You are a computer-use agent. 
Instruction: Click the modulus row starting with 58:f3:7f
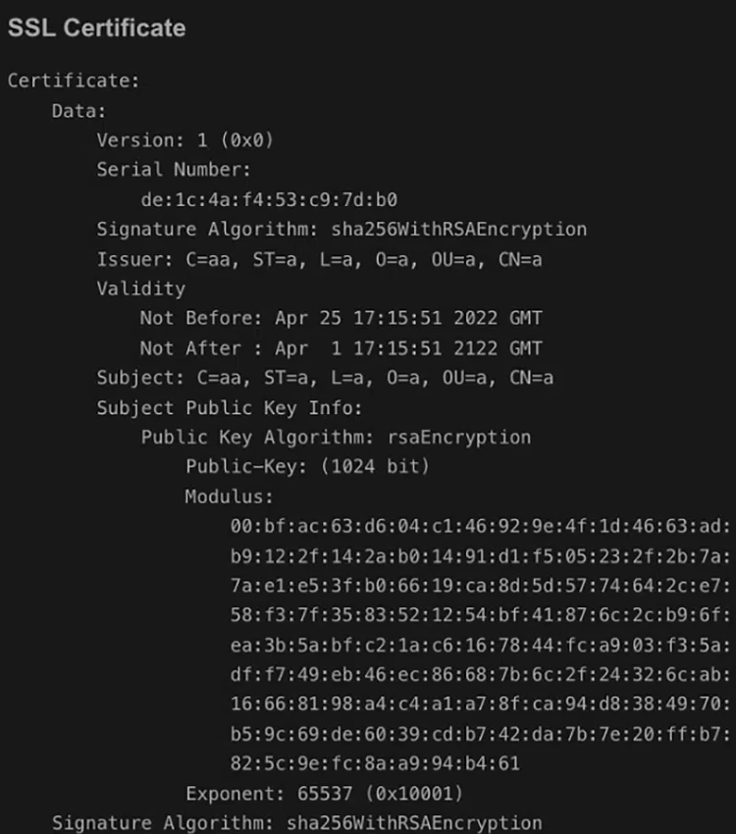click(x=480, y=615)
